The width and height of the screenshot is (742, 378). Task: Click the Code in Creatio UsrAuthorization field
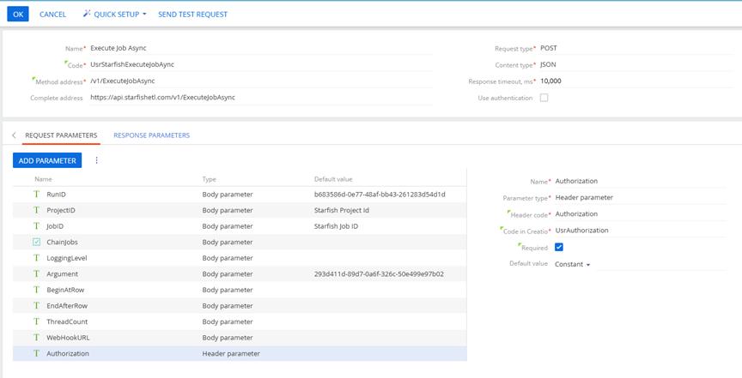click(x=640, y=231)
